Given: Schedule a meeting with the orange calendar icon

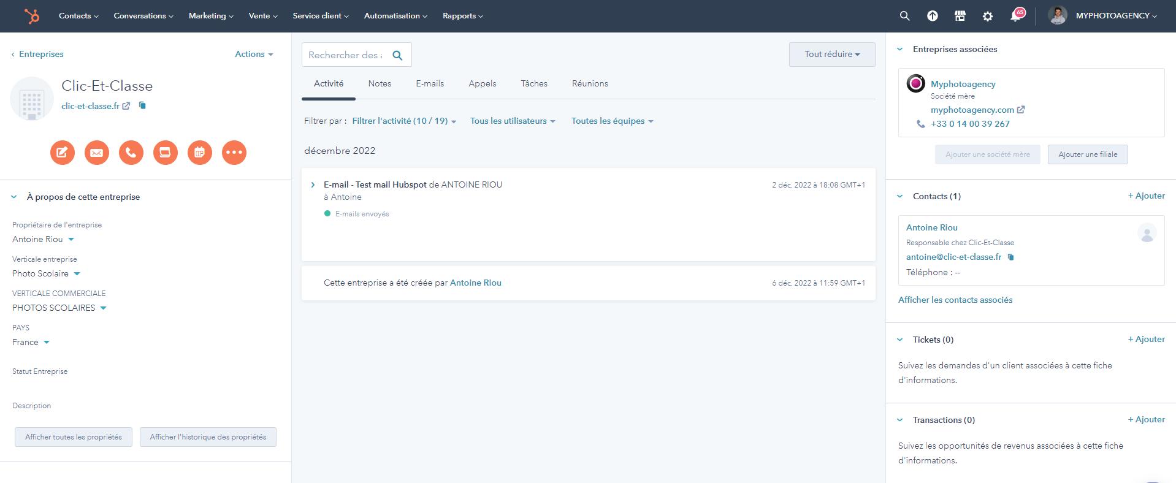Looking at the screenshot, I should (200, 153).
